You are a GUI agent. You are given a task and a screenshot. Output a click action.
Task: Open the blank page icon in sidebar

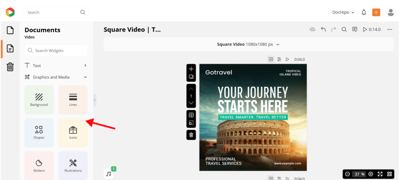pyautogui.click(x=10, y=30)
